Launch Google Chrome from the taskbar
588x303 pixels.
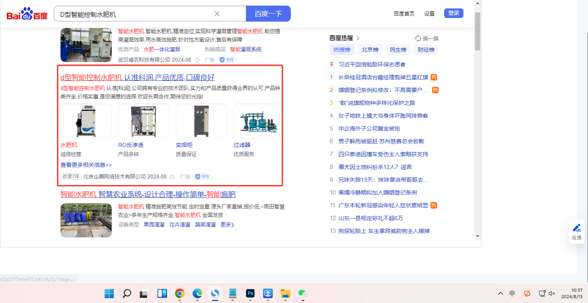click(x=180, y=294)
